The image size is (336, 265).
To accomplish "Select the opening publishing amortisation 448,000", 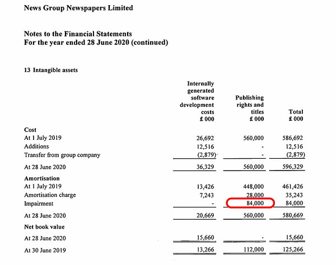I will [x=253, y=187].
